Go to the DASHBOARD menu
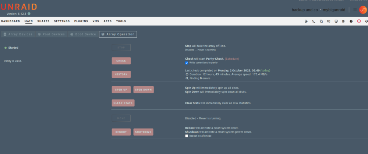The image size is (368, 154). click(11, 21)
